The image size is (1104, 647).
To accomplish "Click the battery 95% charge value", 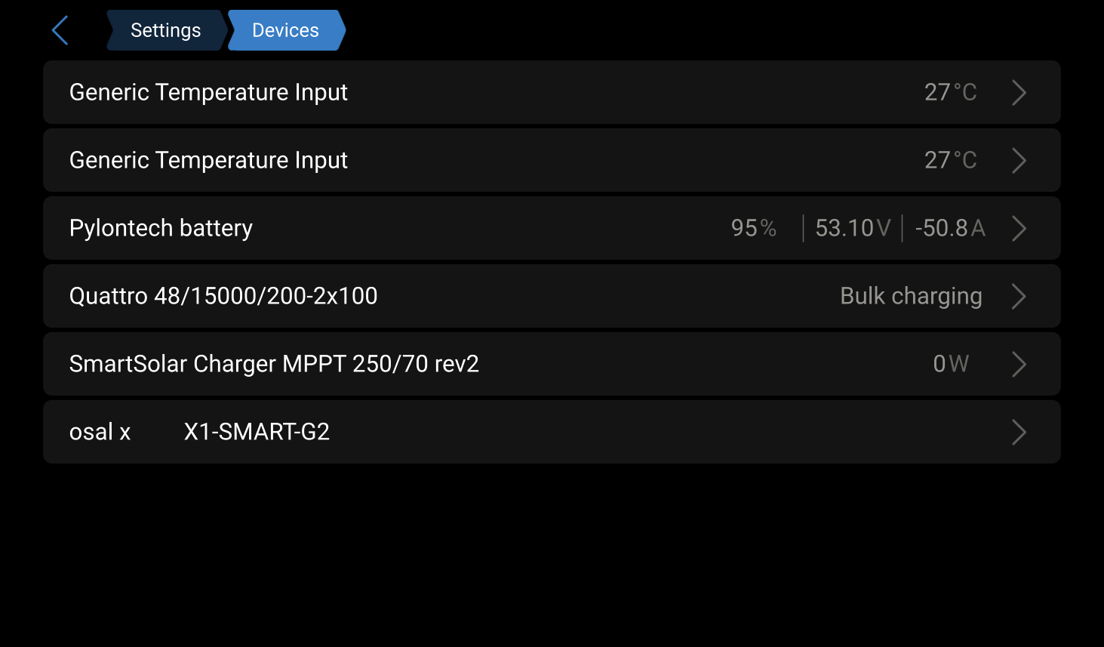I will (x=753, y=228).
